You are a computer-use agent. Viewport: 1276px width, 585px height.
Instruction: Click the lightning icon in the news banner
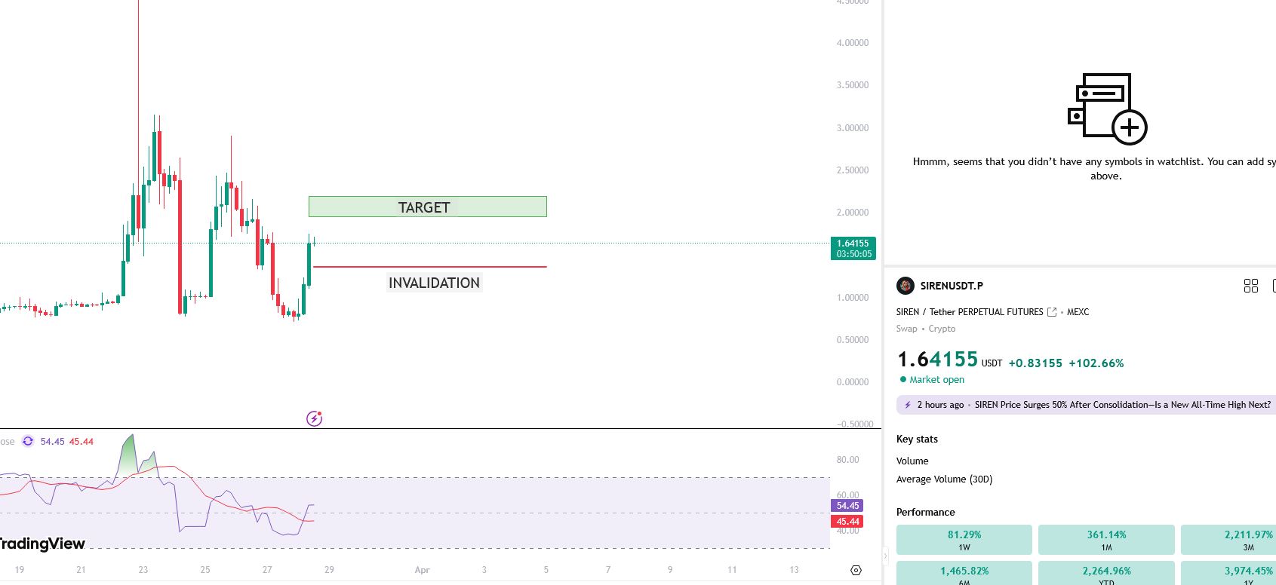pyautogui.click(x=908, y=405)
